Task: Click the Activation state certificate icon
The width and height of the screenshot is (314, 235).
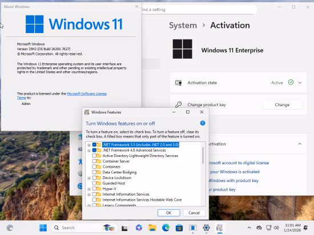Action: click(179, 83)
